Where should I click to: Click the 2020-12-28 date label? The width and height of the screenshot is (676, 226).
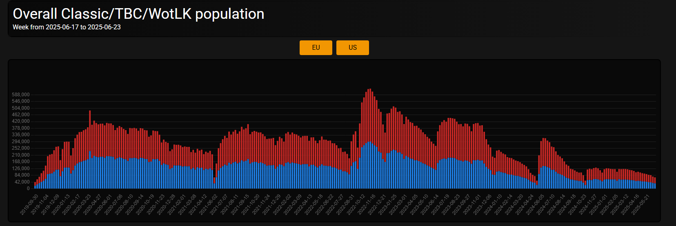coord(166,204)
